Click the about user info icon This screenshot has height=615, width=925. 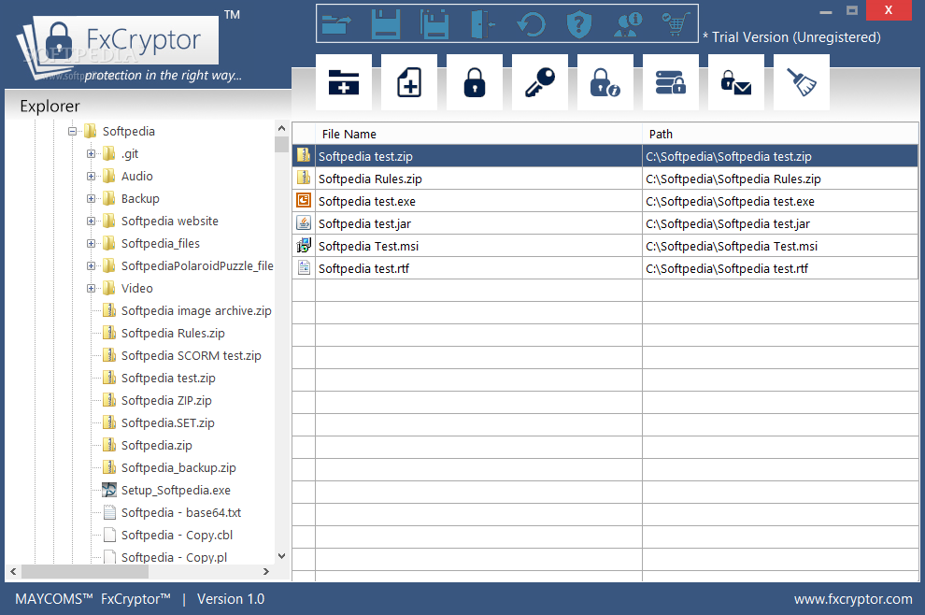tap(627, 24)
